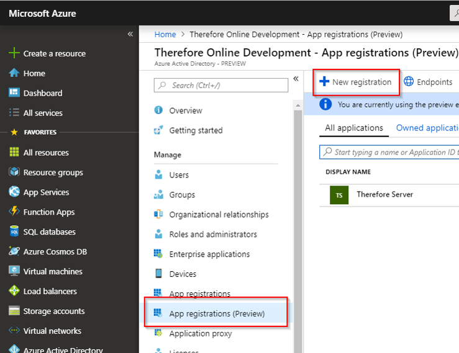Click the menu pane scrollbar up arrow

(x=298, y=105)
